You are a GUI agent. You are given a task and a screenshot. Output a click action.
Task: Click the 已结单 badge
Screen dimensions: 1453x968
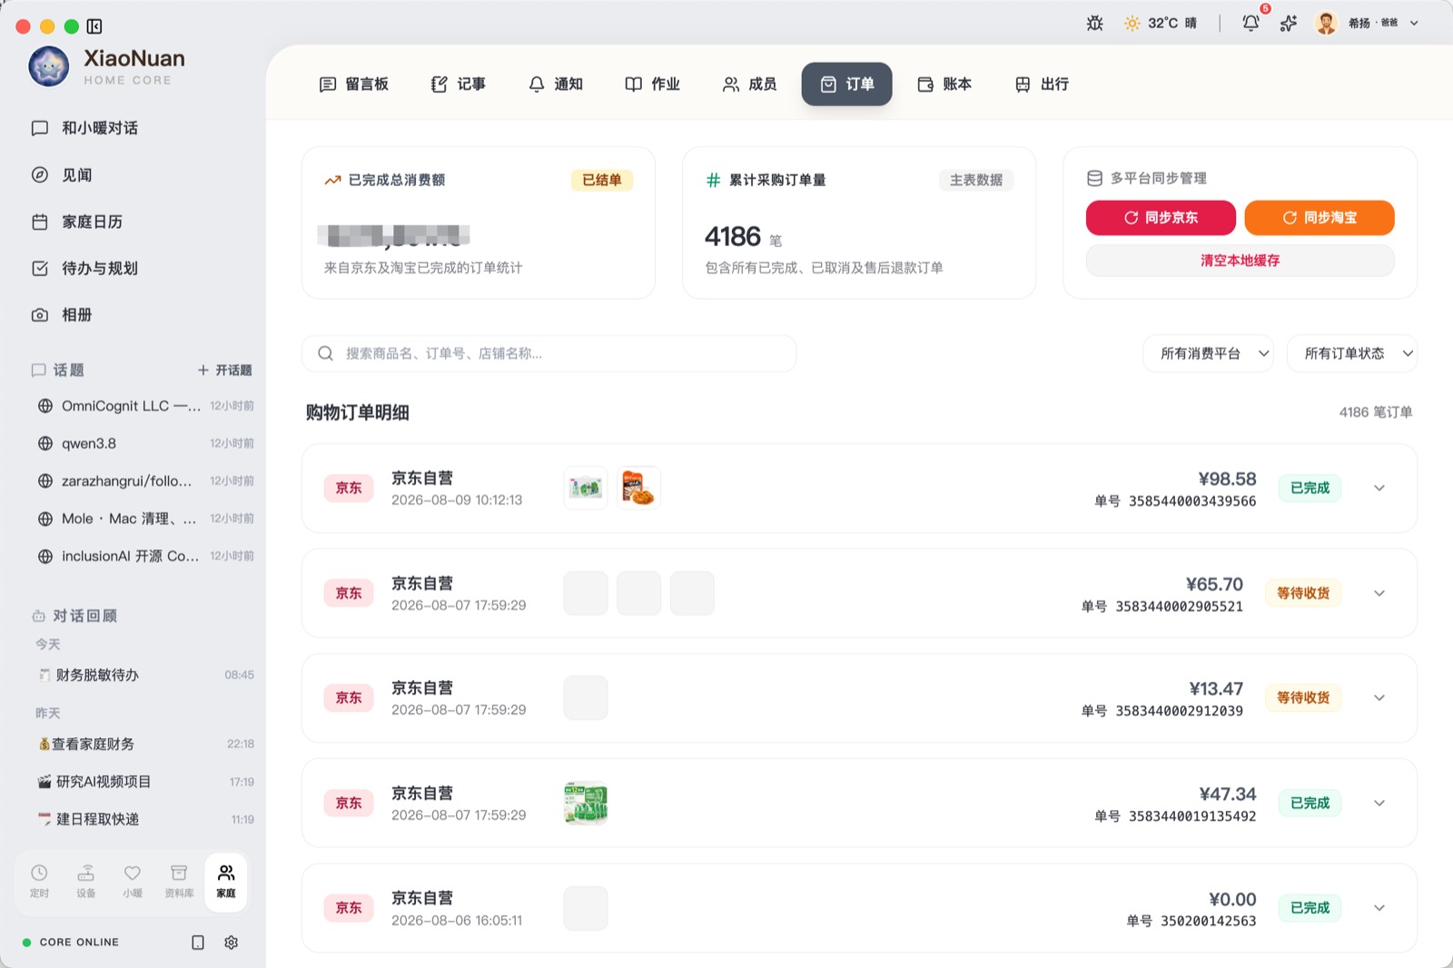point(602,180)
